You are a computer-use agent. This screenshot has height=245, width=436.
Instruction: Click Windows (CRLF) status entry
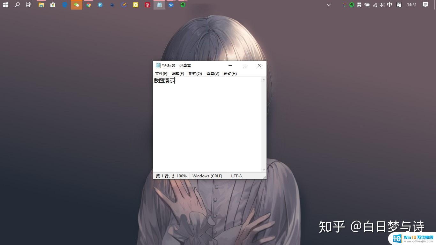[207, 176]
